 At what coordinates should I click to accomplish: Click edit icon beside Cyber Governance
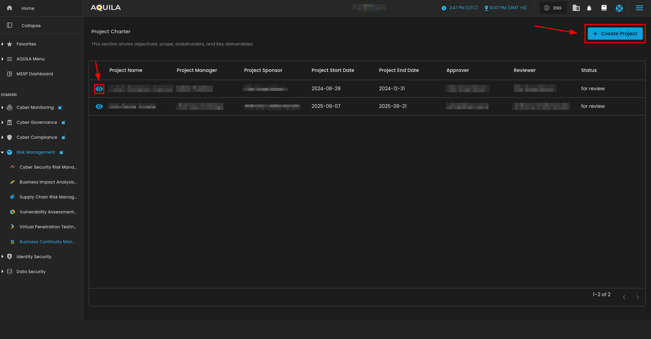pyautogui.click(x=64, y=123)
